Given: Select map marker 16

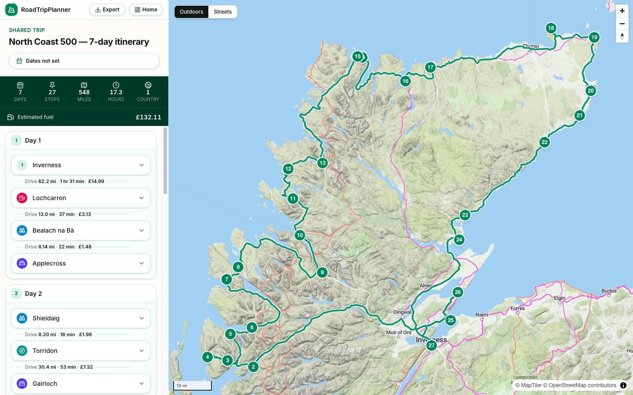Looking at the screenshot, I should pos(405,81).
